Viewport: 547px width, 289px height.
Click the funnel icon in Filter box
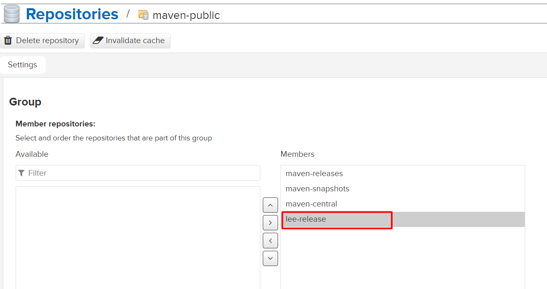point(21,173)
